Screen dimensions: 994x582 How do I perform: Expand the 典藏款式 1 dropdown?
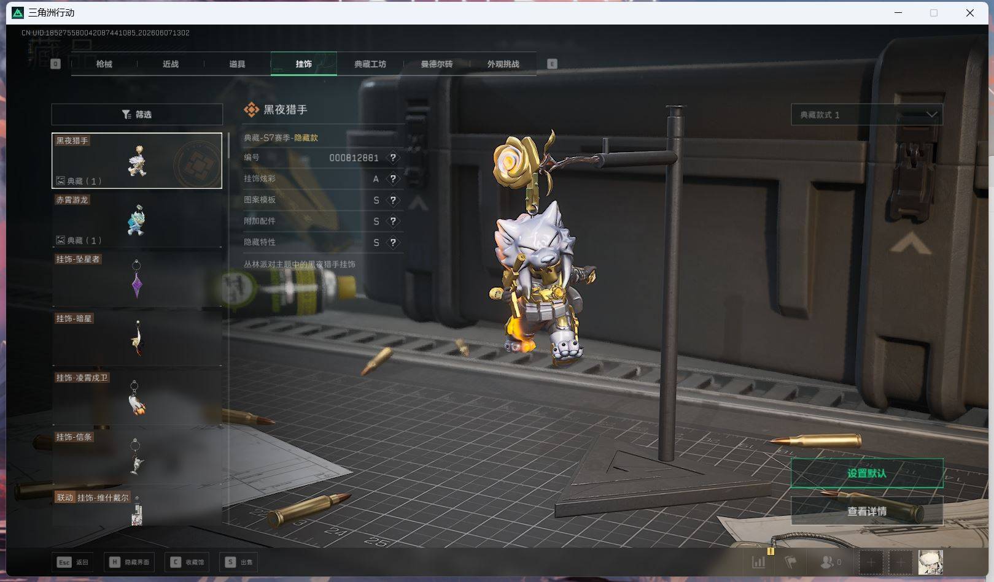(x=867, y=115)
